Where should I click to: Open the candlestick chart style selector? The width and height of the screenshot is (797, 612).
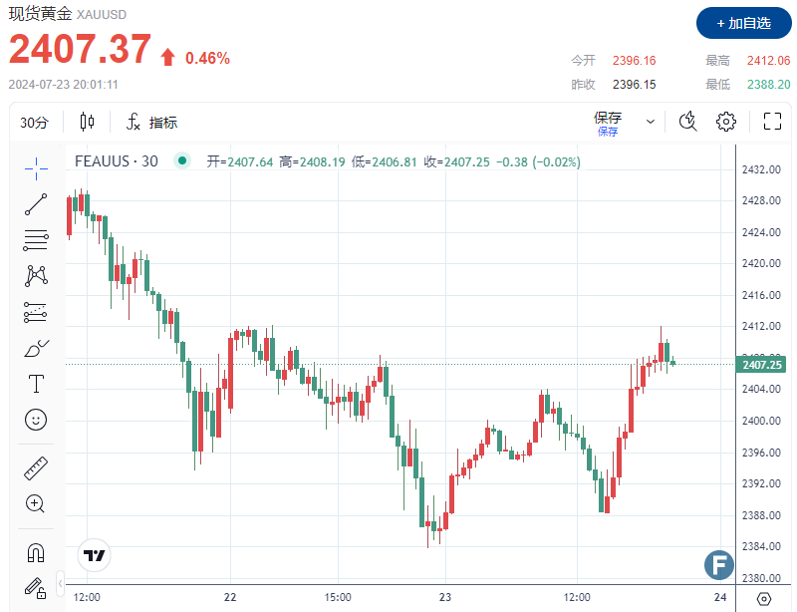pos(86,121)
